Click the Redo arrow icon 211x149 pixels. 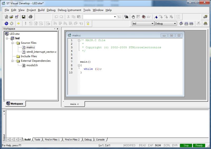[61, 17]
